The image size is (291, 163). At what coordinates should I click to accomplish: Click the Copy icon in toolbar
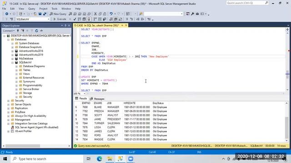[x=100, y=14]
